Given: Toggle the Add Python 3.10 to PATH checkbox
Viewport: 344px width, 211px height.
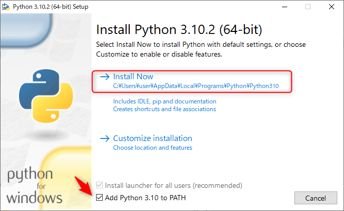Looking at the screenshot, I should coord(99,198).
